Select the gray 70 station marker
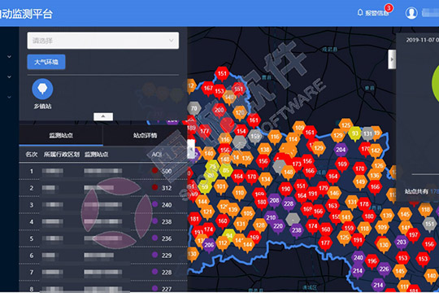 [194, 109]
